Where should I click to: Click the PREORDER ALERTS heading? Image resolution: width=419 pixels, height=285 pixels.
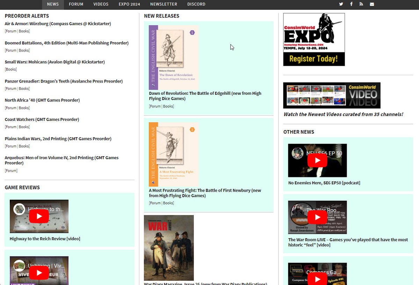[x=27, y=16]
